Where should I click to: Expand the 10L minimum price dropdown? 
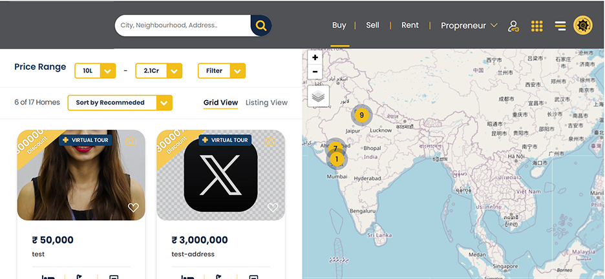pyautogui.click(x=107, y=71)
